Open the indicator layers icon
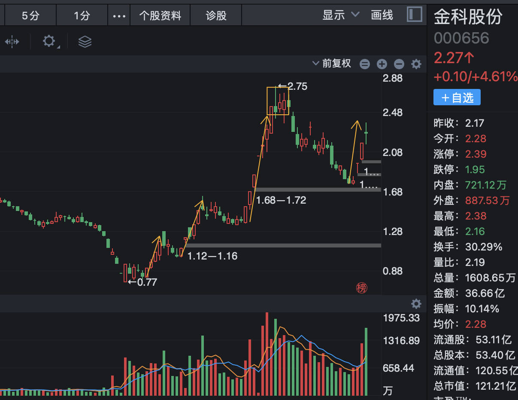The width and height of the screenshot is (518, 400). point(85,41)
